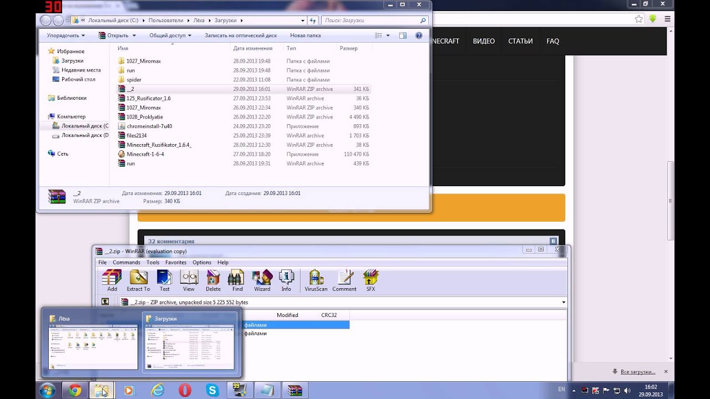Launch the Wizard tool in WinRAR

tap(262, 280)
